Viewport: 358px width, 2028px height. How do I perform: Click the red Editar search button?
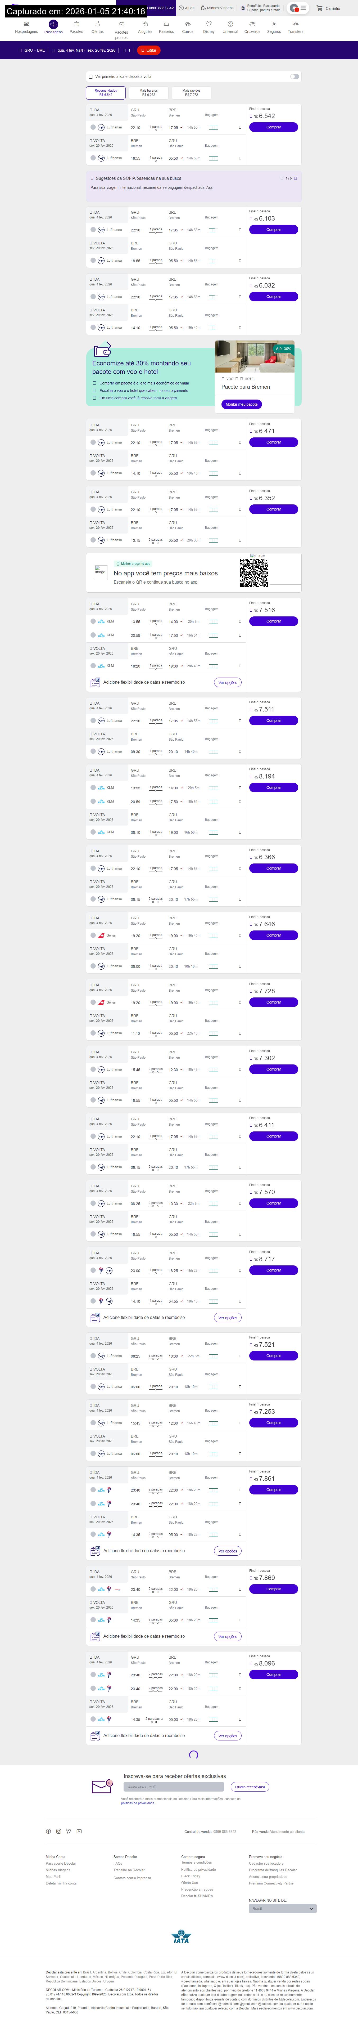click(149, 50)
